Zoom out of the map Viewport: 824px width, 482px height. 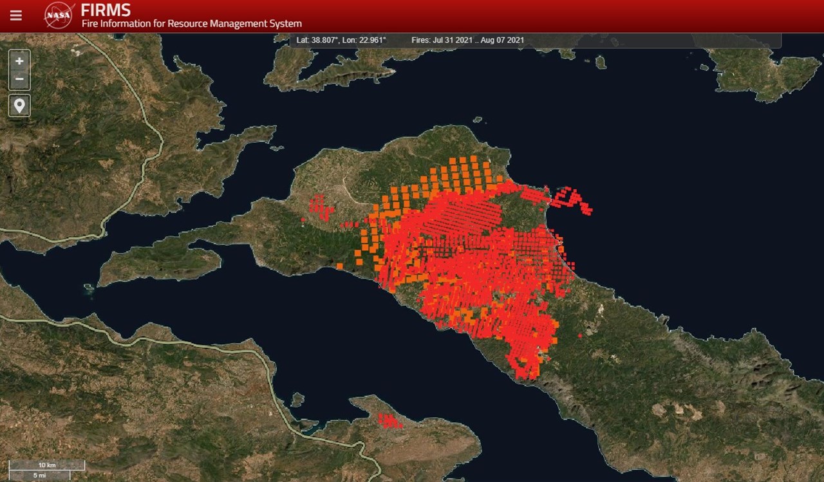click(x=19, y=80)
